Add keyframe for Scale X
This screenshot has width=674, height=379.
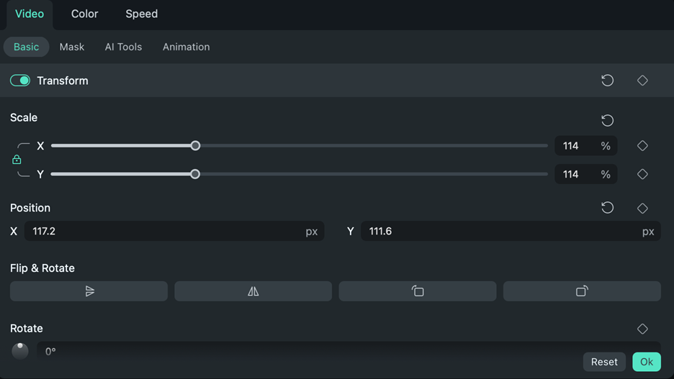[x=642, y=146]
